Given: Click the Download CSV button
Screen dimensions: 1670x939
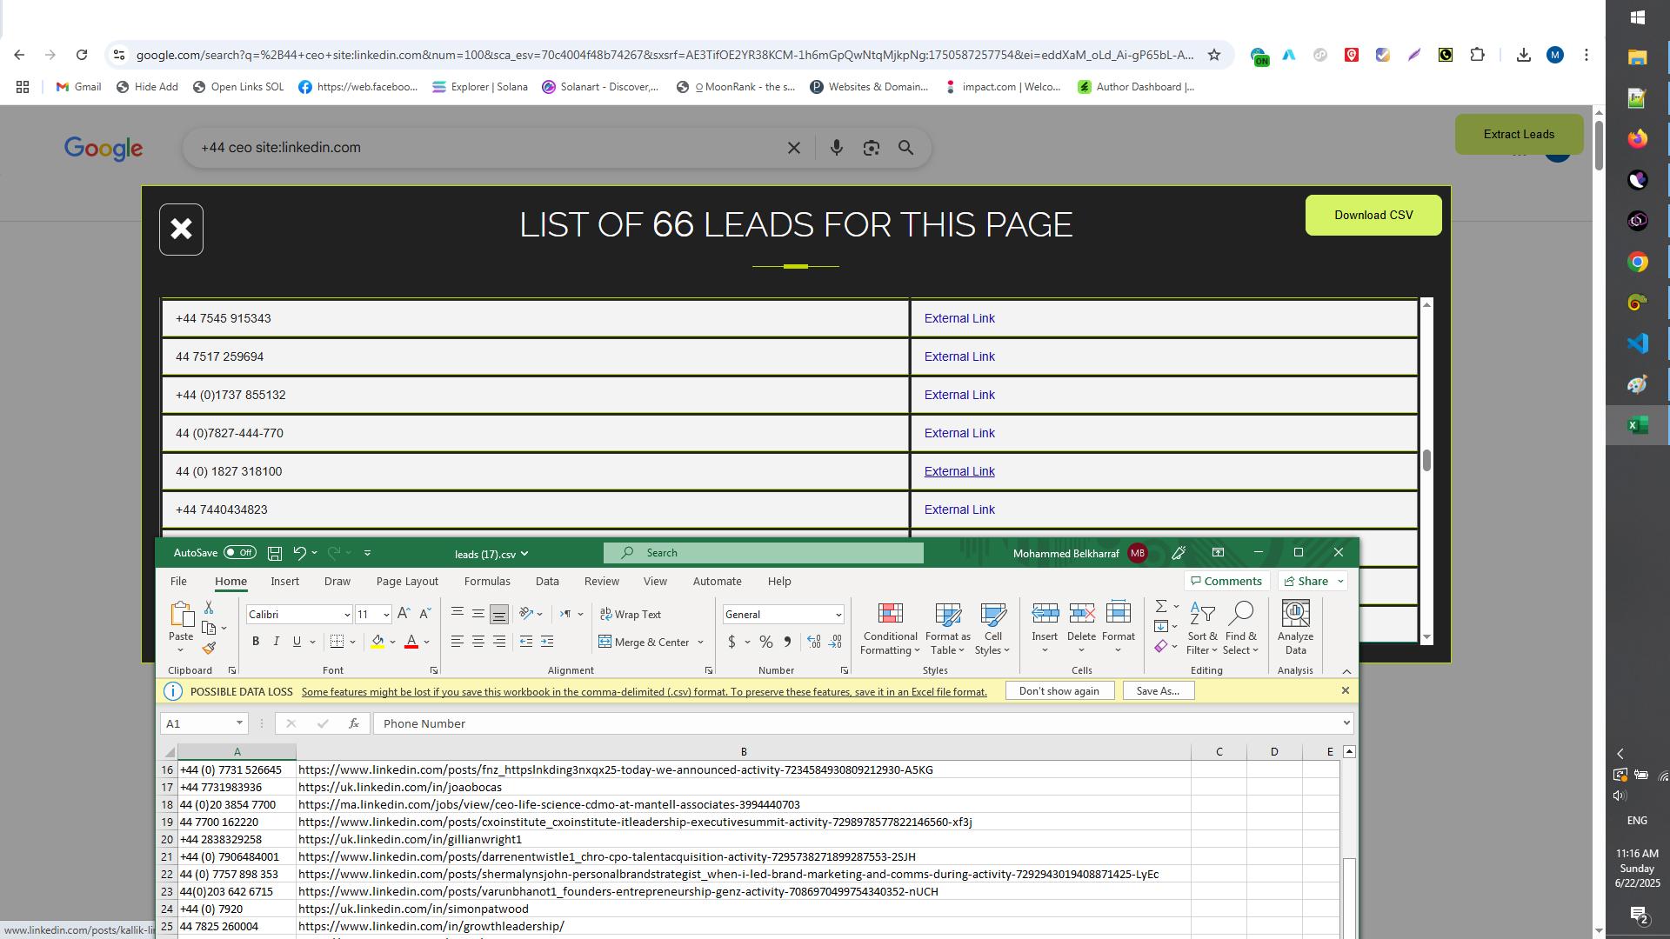Looking at the screenshot, I should 1373,215.
